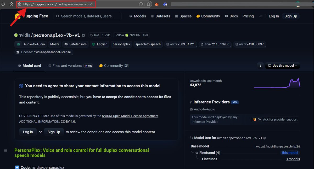Open the Community tab with 24 discussions
Screen dimensions: 314x169
tap(114, 66)
